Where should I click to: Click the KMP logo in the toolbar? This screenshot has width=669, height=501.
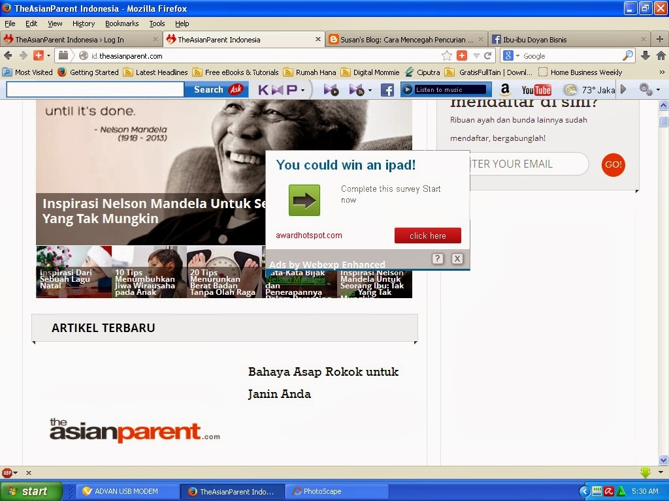[277, 90]
